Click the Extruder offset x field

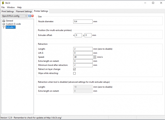[x=78, y=35]
